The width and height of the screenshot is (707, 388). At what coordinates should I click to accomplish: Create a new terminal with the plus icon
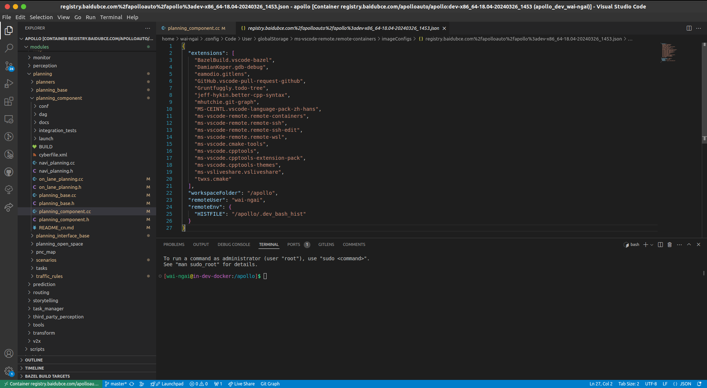click(646, 244)
